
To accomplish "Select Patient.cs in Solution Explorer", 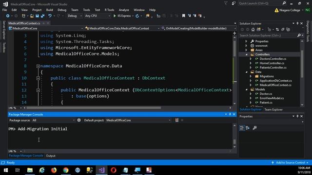I will click(266, 103).
